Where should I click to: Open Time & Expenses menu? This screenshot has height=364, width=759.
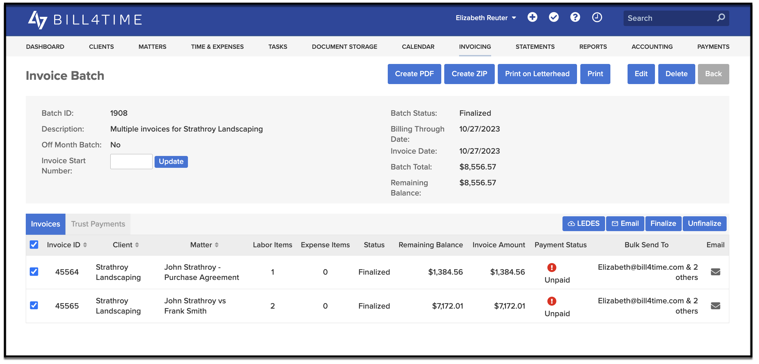coord(217,47)
